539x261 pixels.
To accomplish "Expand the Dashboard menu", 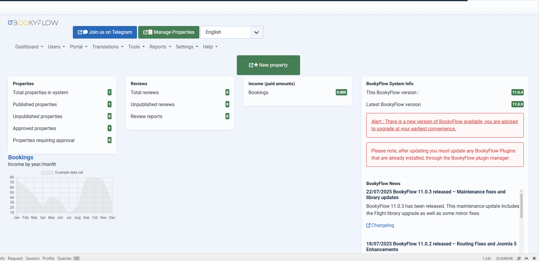I will pyautogui.click(x=29, y=47).
